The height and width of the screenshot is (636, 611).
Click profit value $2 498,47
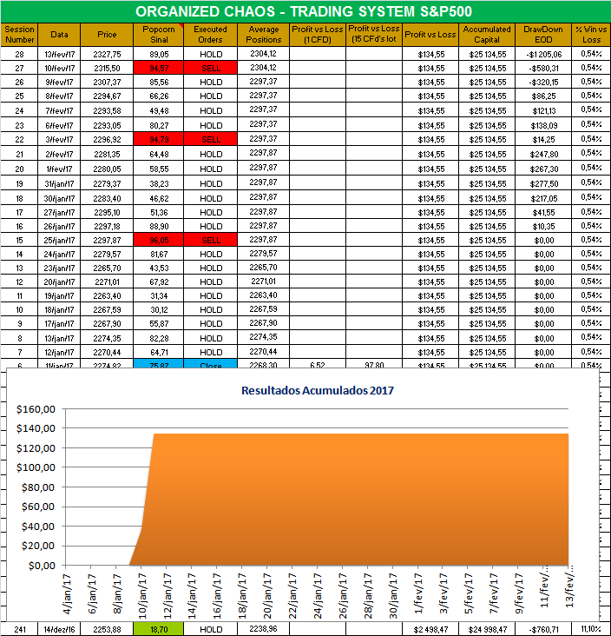click(430, 629)
